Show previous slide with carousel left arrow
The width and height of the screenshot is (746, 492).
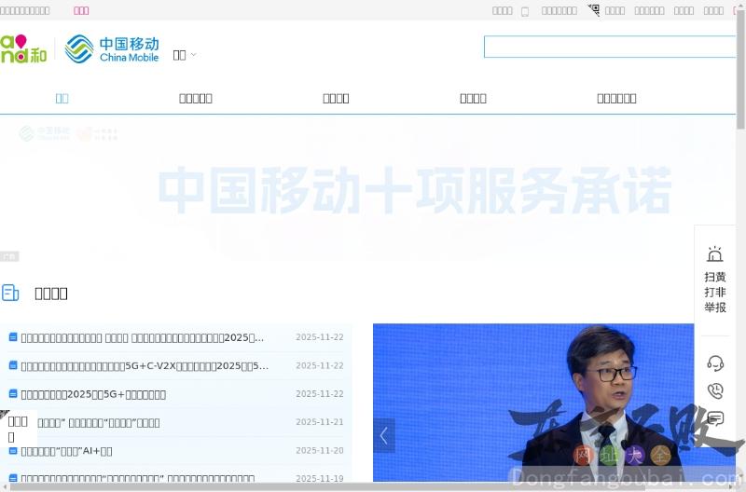(x=384, y=435)
